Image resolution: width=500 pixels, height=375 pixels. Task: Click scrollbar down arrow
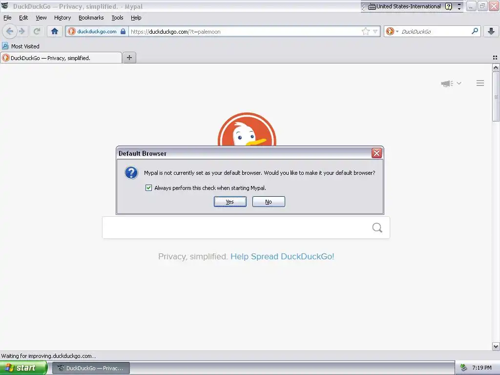pyautogui.click(x=496, y=346)
